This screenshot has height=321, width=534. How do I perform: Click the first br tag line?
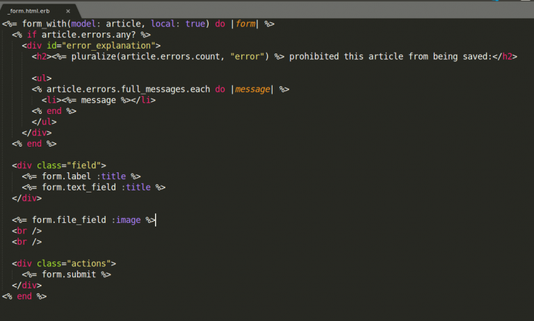tap(27, 231)
